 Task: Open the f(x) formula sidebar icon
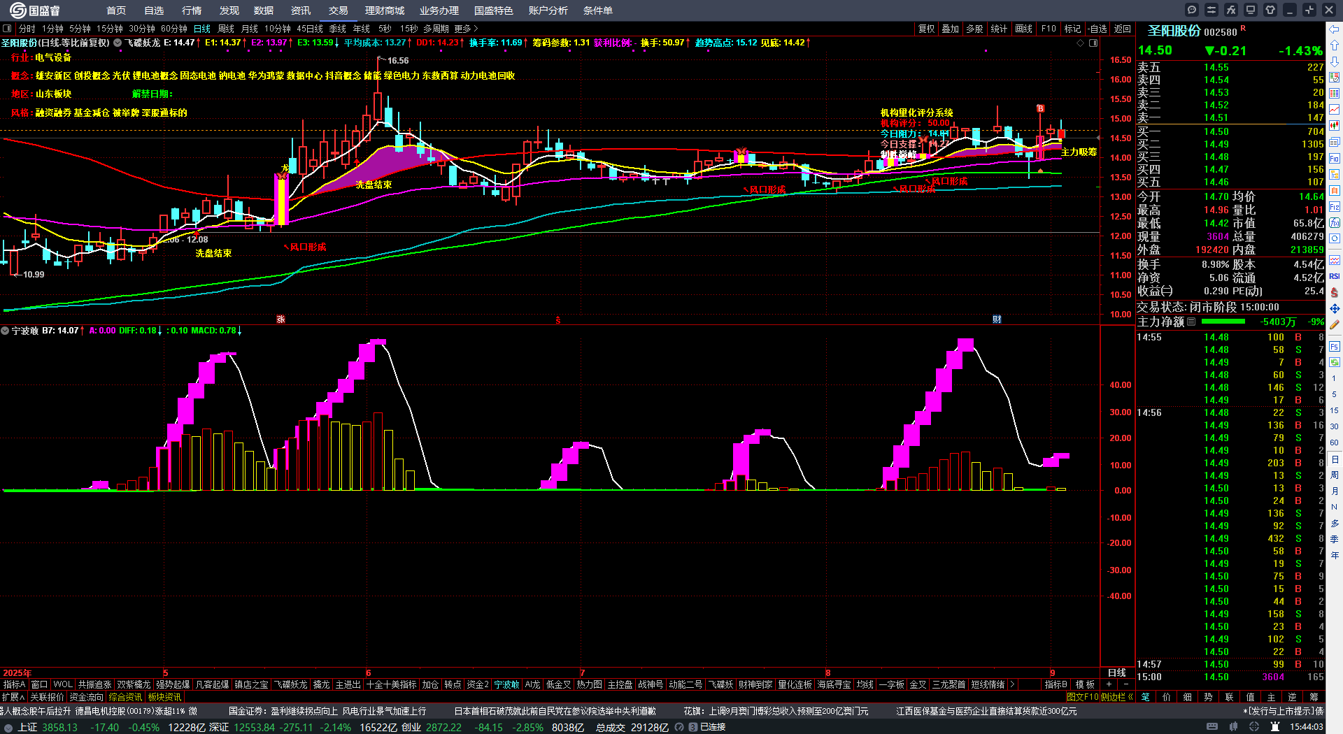(x=1335, y=223)
